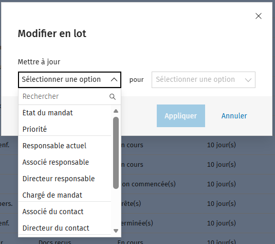Open the dropdown after 'pour'

[204, 80]
